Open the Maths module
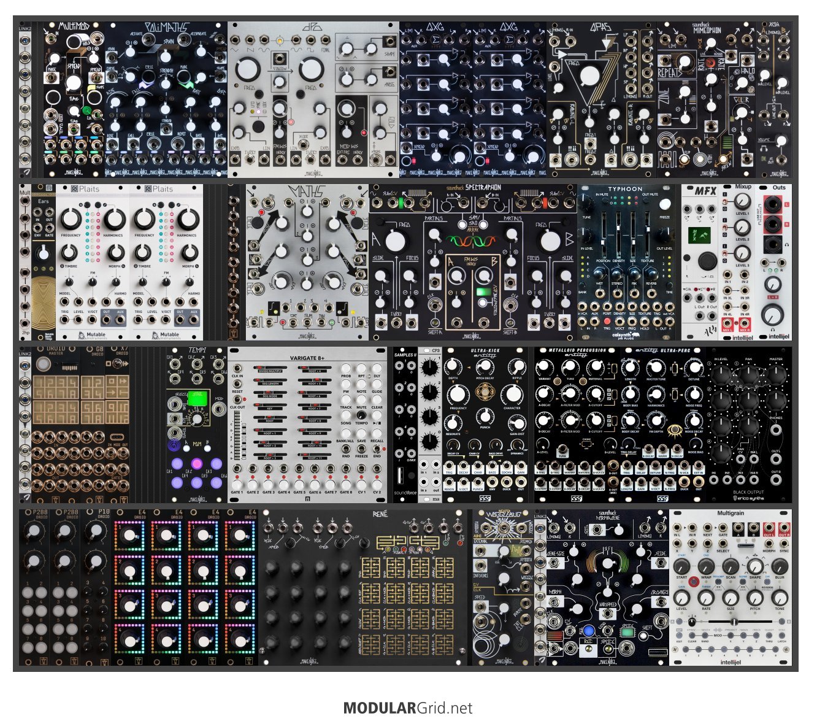817x721 pixels. pos(307,262)
